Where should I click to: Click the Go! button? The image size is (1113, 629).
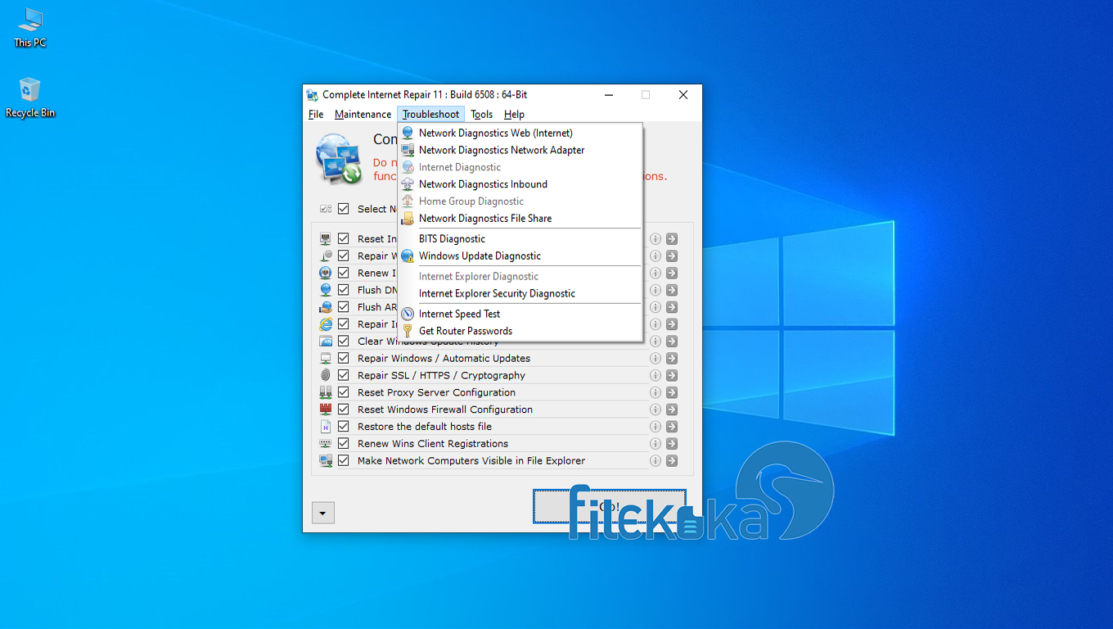(x=610, y=507)
